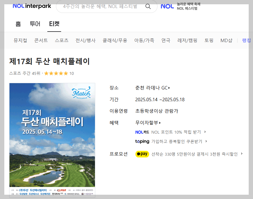
Task: Open venue info 춘천 라데나 GC
Action: click(153, 88)
